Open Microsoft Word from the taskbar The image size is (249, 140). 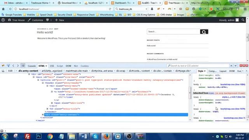coord(84,136)
